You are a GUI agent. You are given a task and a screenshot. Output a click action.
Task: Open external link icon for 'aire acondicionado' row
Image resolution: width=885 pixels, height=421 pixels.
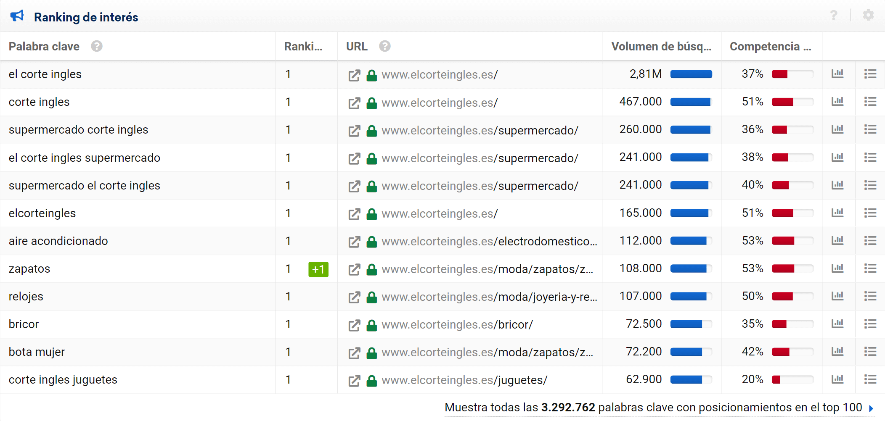tap(354, 242)
